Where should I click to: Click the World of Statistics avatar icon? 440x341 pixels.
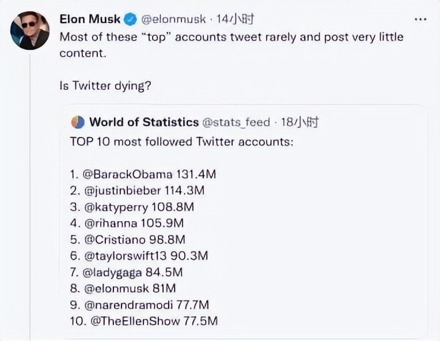tap(78, 122)
